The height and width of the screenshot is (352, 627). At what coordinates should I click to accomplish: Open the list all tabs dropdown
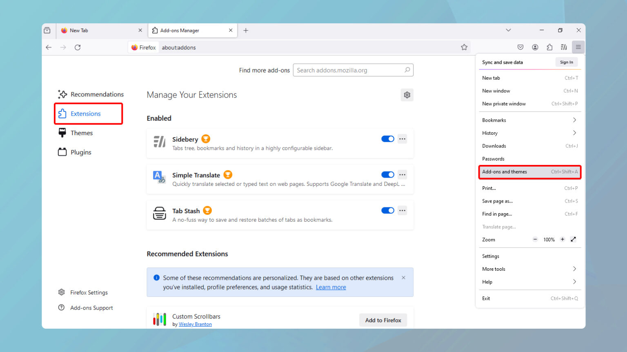[x=508, y=30]
